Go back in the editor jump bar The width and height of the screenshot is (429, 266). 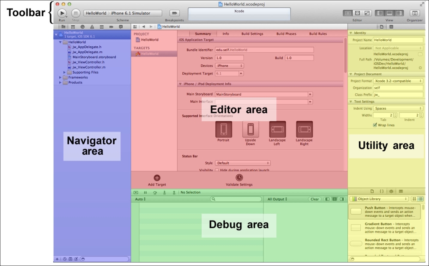[143, 27]
